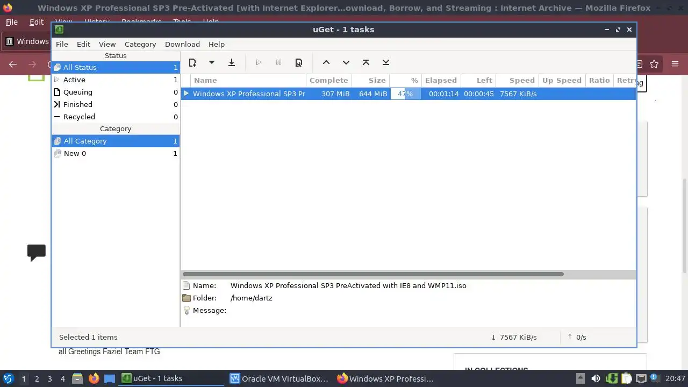Sort by percent column header
Viewport: 688px width, 387px height.
click(x=406, y=80)
